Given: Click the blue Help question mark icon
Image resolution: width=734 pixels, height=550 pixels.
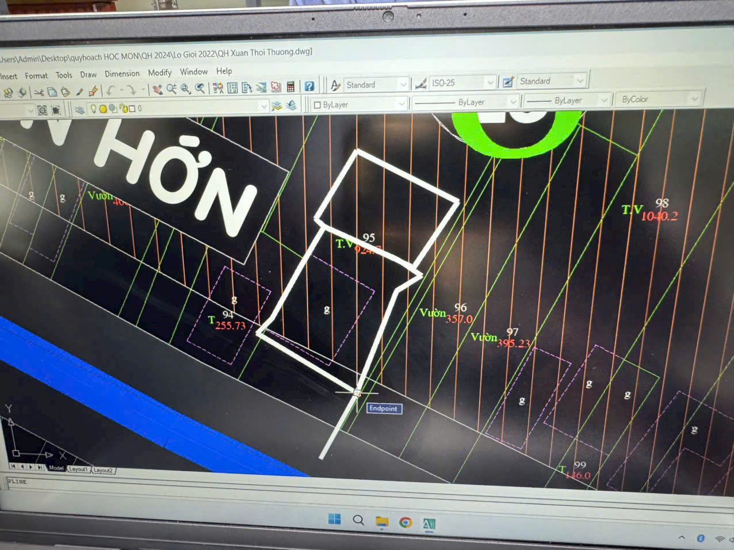Looking at the screenshot, I should click(x=309, y=86).
